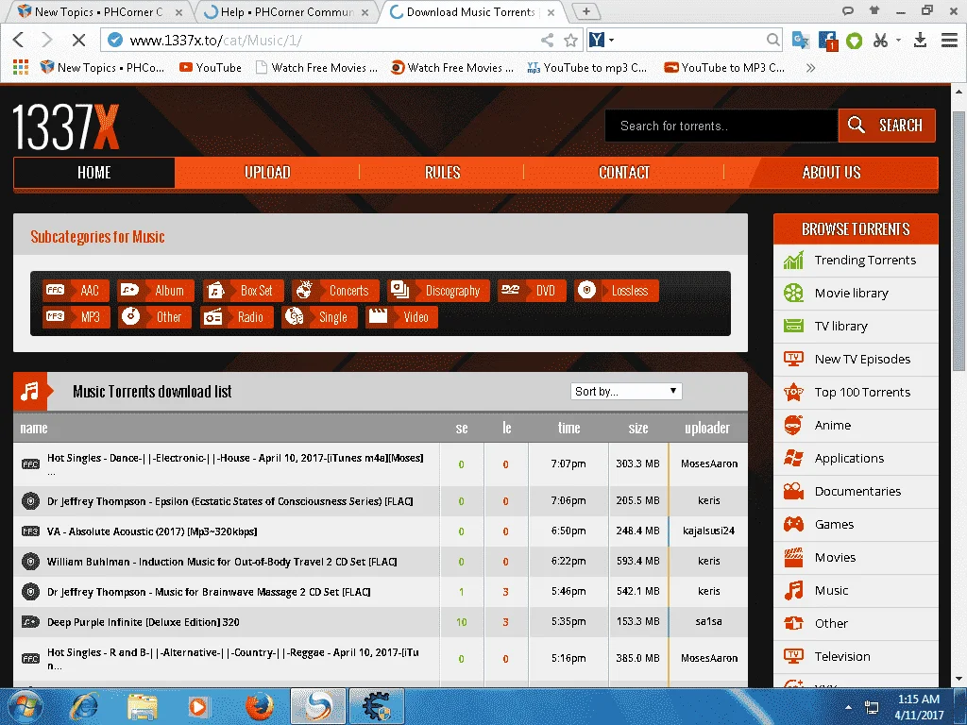Select the Lossless subcategory button

point(616,291)
